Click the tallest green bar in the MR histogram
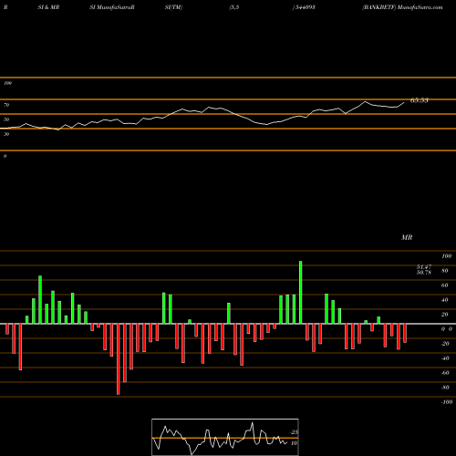This screenshot has width=456, height=456. point(301,292)
